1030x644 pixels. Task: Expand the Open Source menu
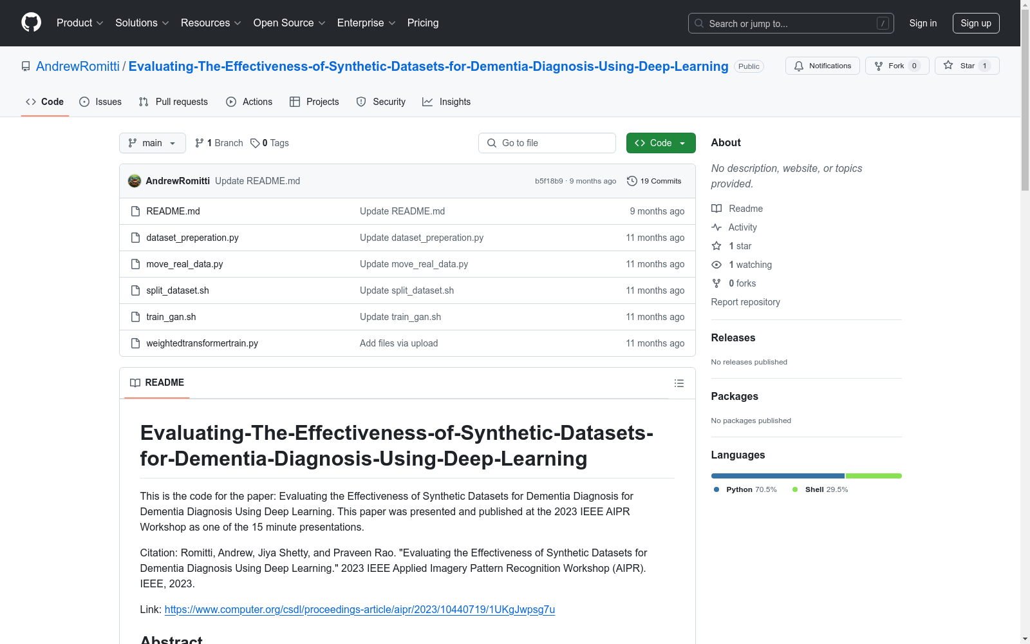point(290,23)
